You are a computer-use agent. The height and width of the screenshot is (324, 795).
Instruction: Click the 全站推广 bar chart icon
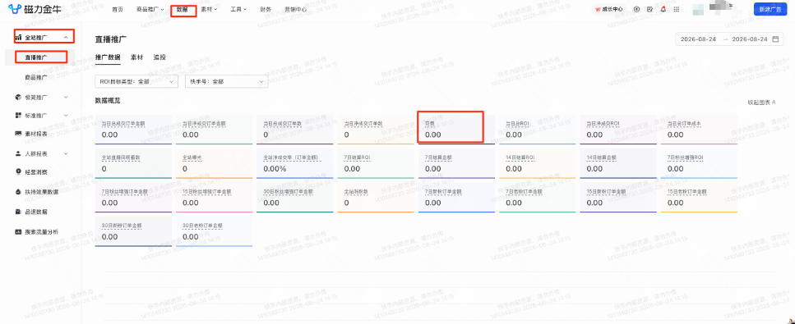tap(18, 38)
